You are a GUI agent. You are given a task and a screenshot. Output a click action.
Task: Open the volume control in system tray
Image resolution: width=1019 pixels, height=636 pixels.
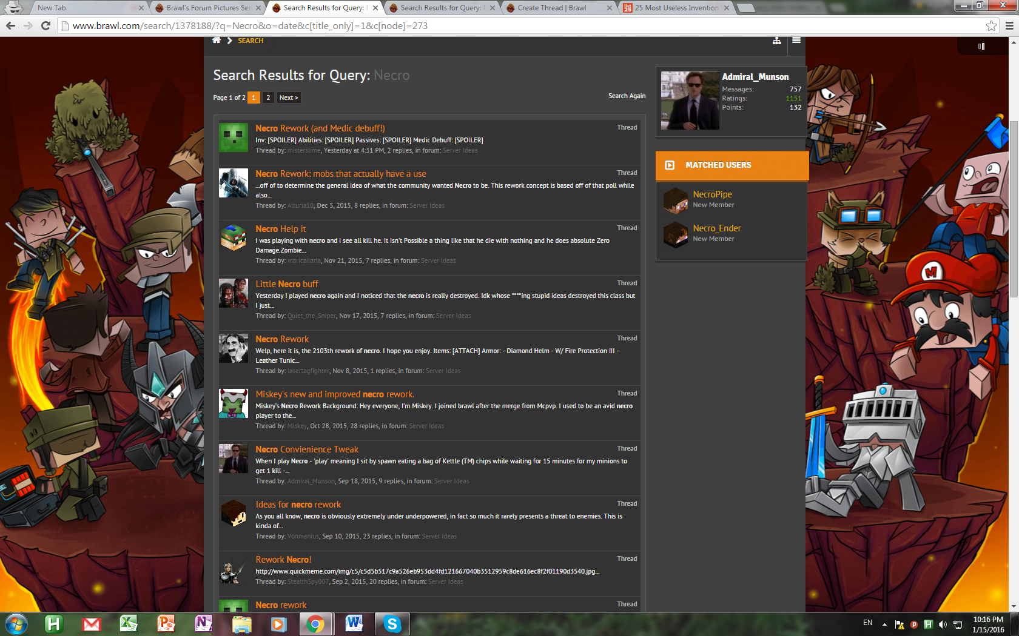tap(943, 624)
